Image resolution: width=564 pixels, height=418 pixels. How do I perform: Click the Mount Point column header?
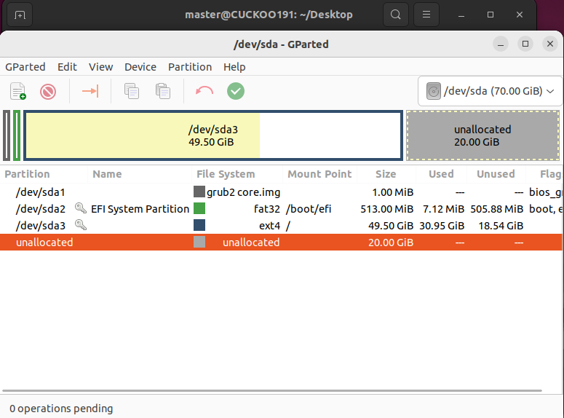click(319, 174)
